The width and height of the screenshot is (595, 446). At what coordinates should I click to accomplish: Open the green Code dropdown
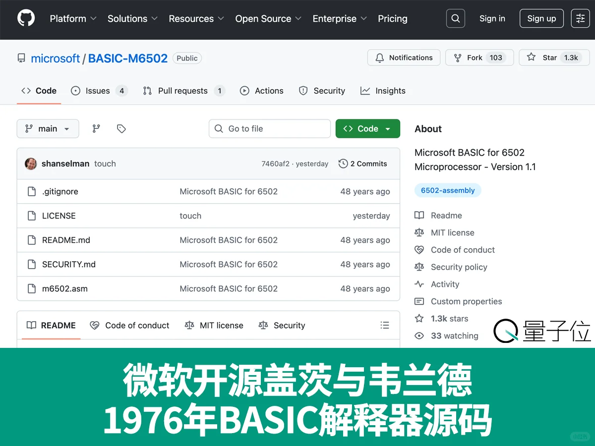pos(367,128)
